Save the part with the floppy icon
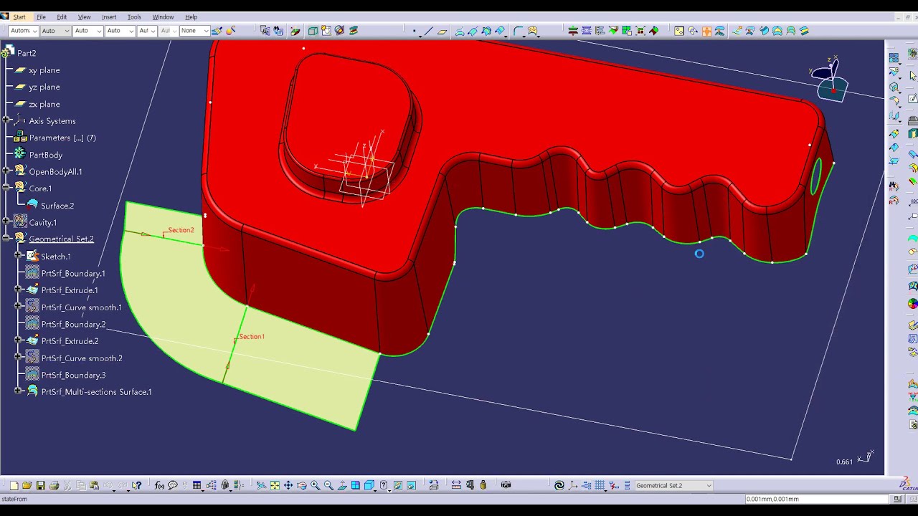 (40, 485)
